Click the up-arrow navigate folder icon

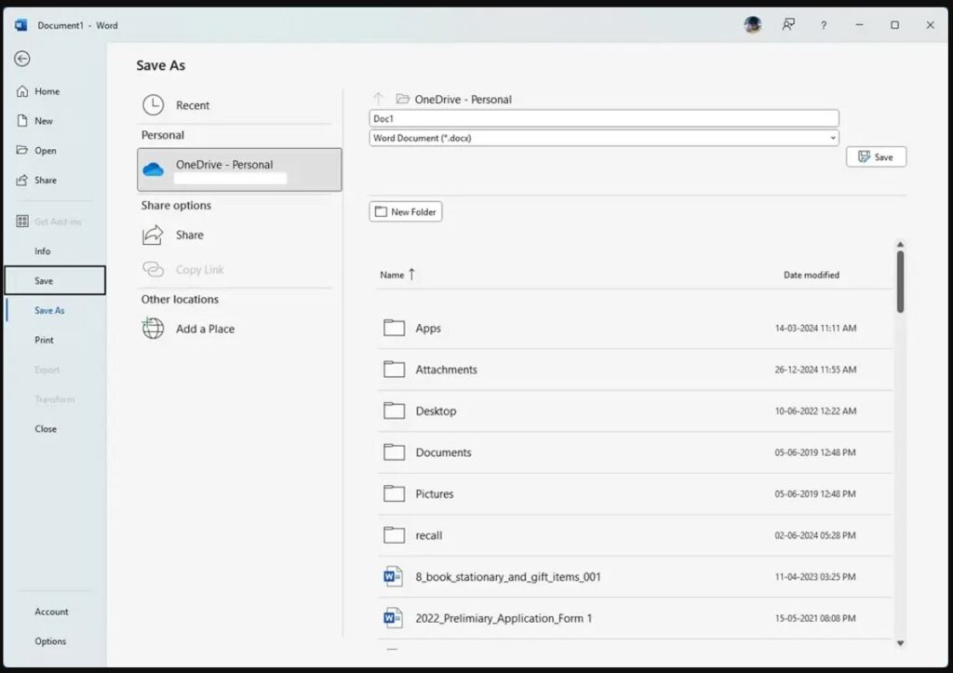[379, 99]
